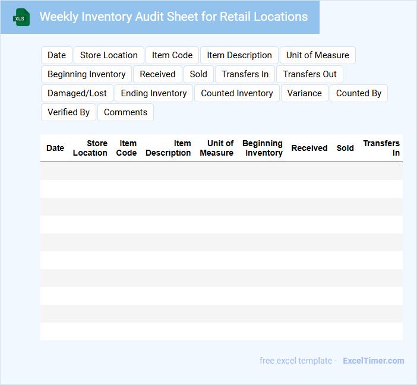Select the Transfers In table column header
The image size is (417, 385).
tap(381, 148)
